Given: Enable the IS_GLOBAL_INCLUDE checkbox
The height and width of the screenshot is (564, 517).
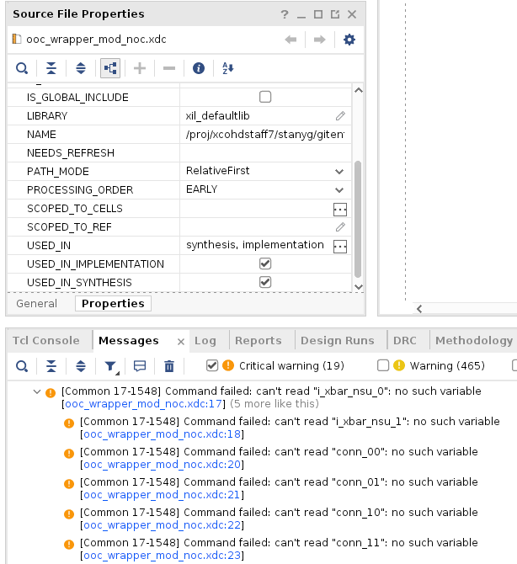Looking at the screenshot, I should [265, 97].
